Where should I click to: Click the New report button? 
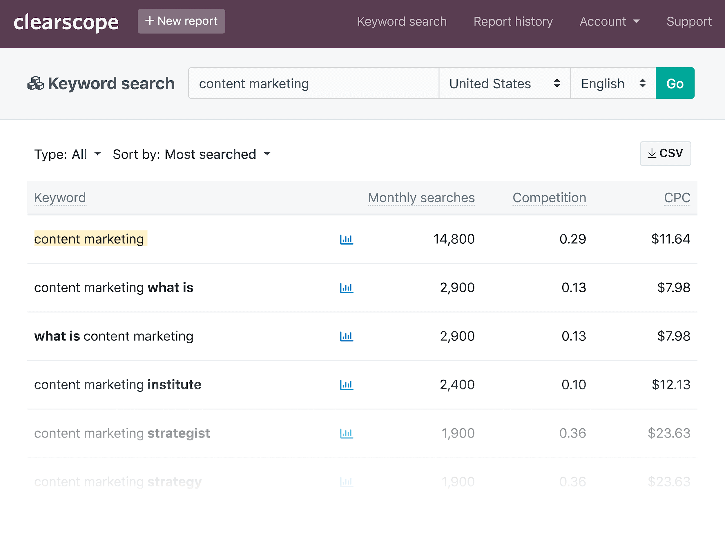181,21
